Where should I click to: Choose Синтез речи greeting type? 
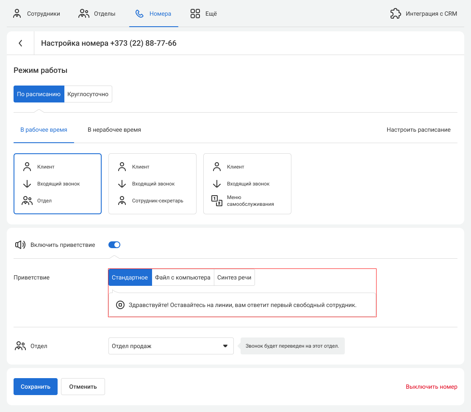[x=234, y=278]
